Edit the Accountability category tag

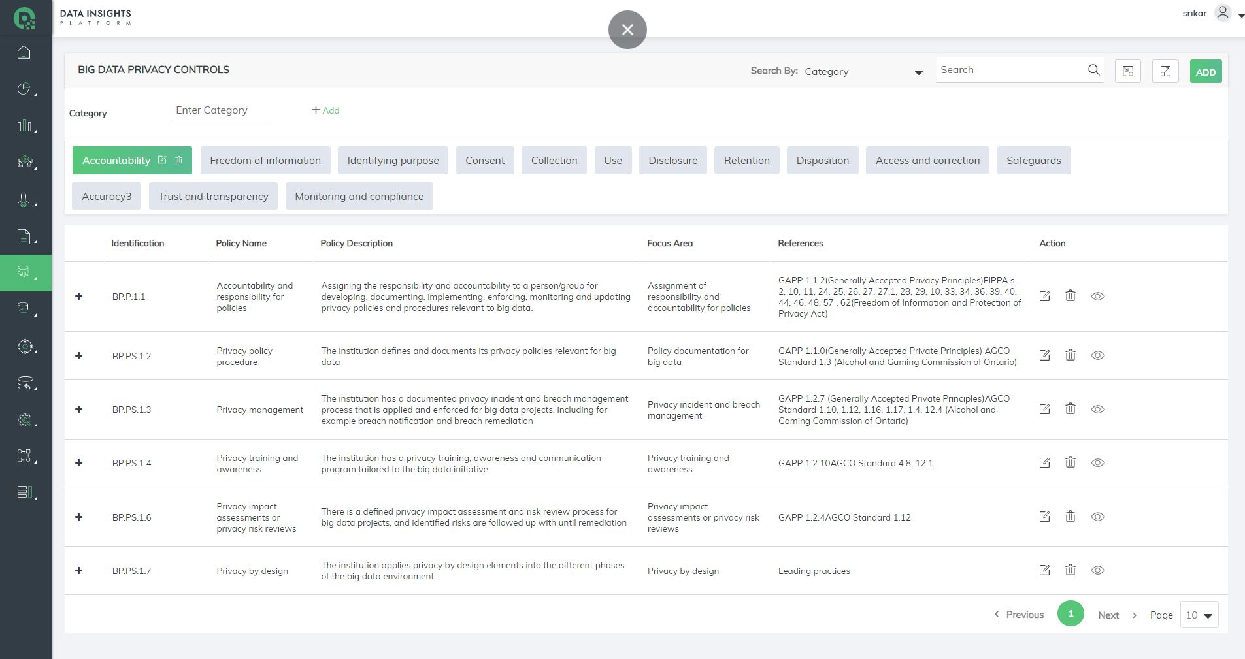[x=162, y=159]
